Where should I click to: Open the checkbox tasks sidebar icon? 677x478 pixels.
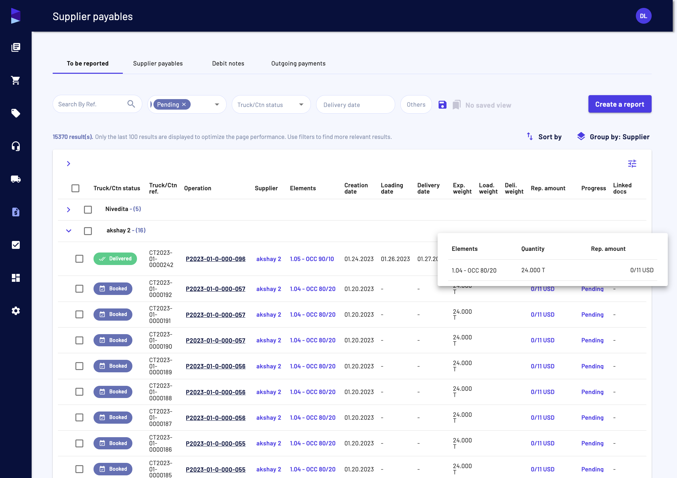15,245
